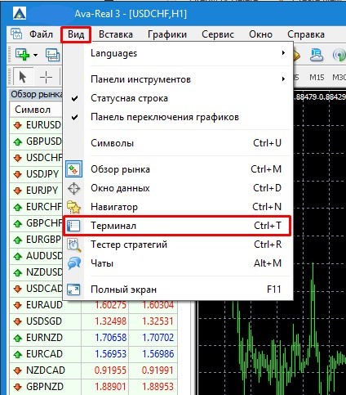Toggle Панель переключения графиков option
The height and width of the screenshot is (395, 346).
(178, 117)
